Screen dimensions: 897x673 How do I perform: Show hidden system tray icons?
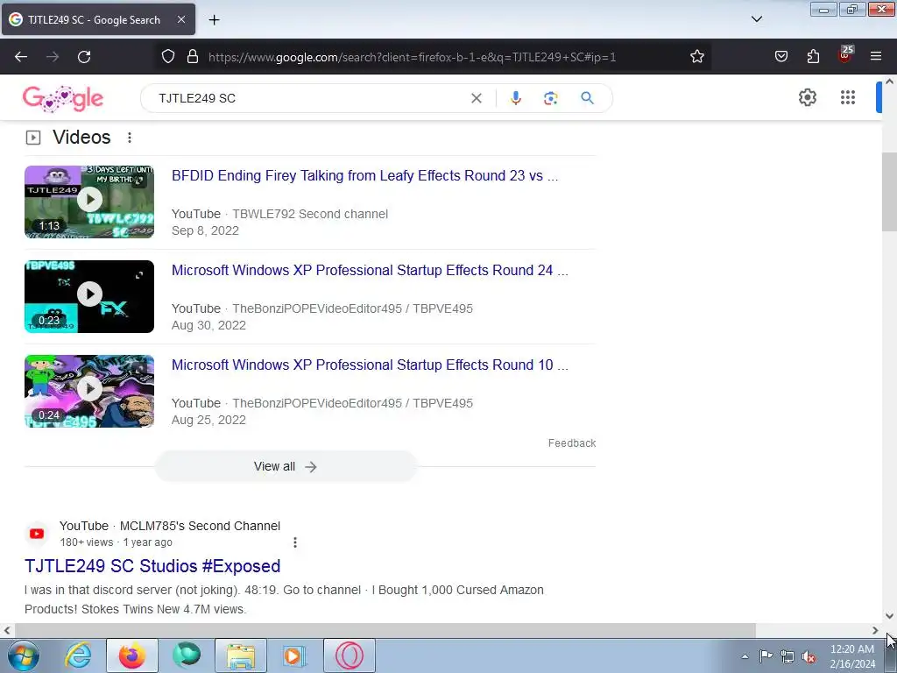[745, 656]
